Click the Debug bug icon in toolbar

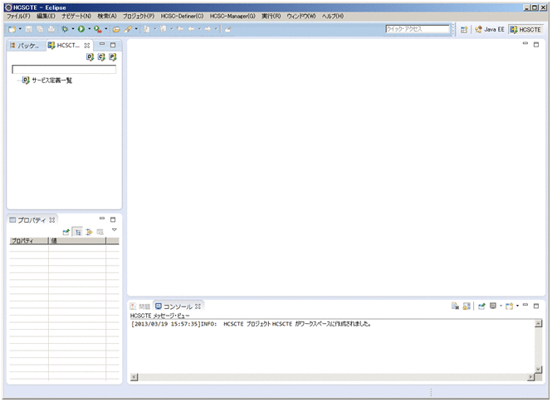click(64, 29)
